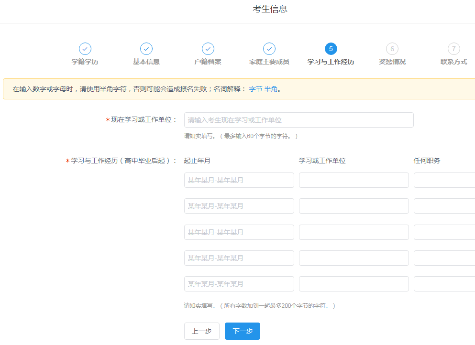The image size is (475, 345).
Task: Click the first-row 学习或工作单位 field
Action: (354, 180)
